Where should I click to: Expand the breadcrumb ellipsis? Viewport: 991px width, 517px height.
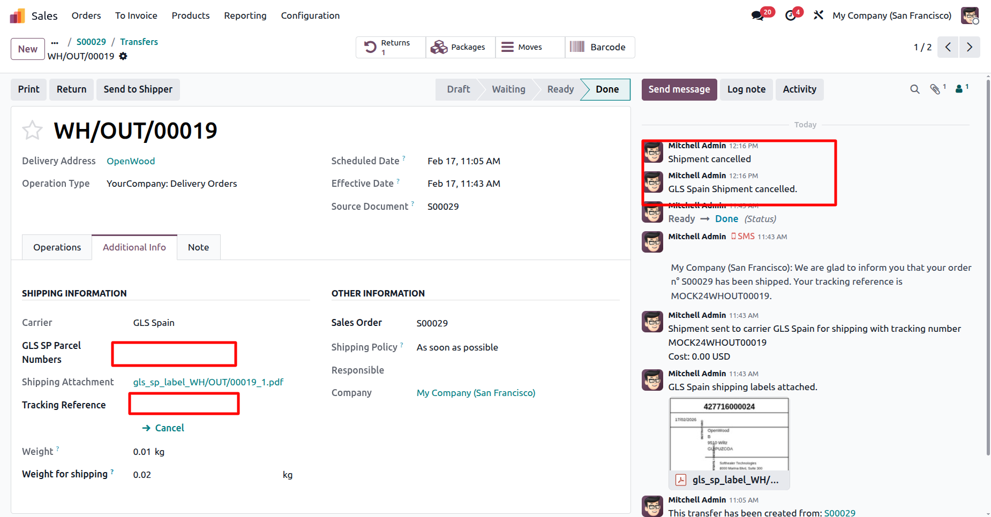[x=55, y=42]
